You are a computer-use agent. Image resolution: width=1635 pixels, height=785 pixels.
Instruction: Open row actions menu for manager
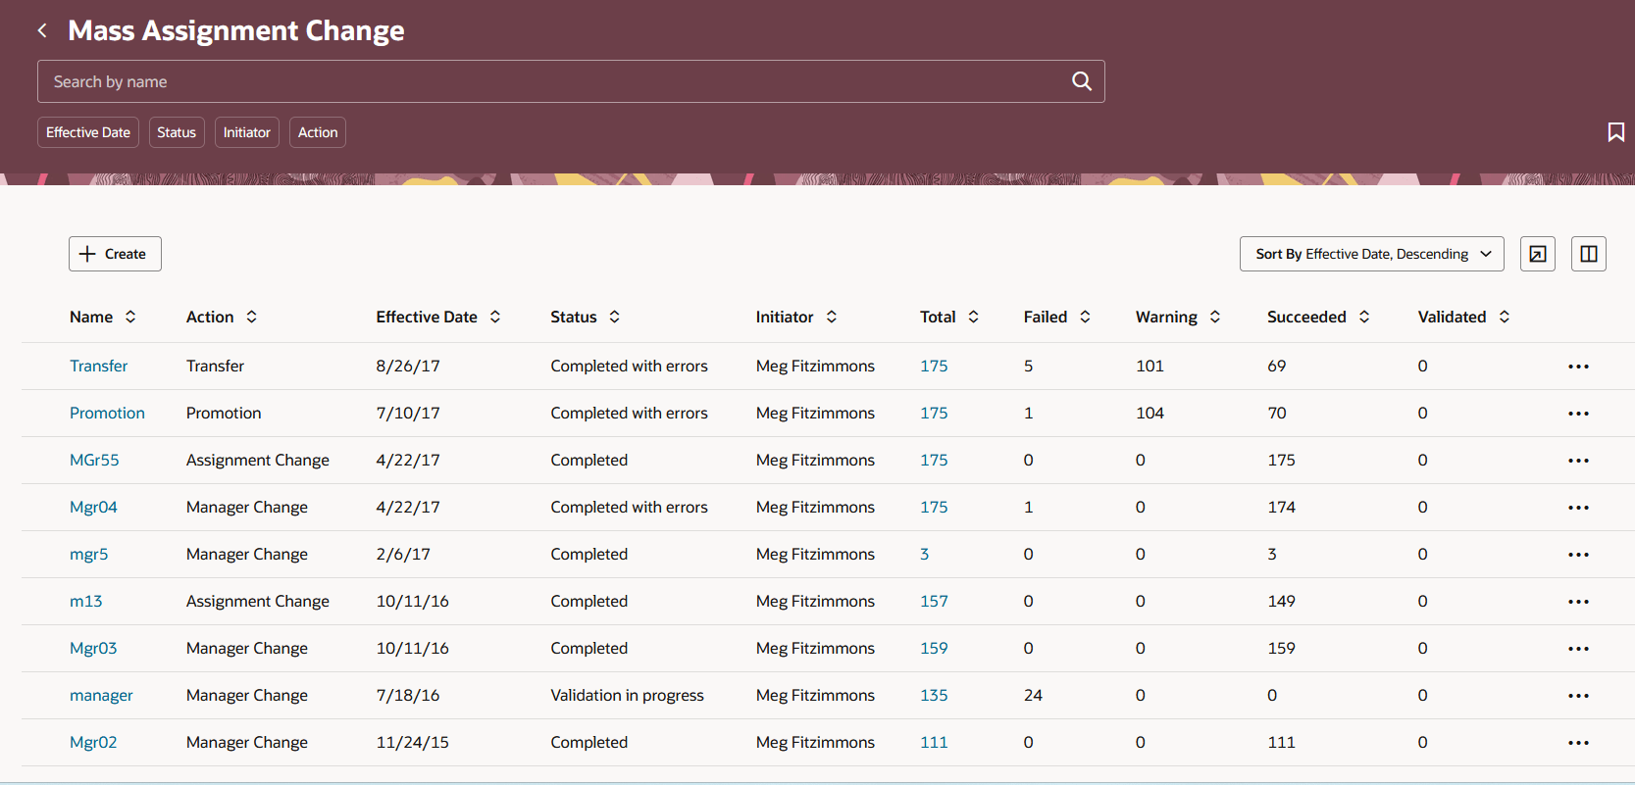[x=1578, y=696]
